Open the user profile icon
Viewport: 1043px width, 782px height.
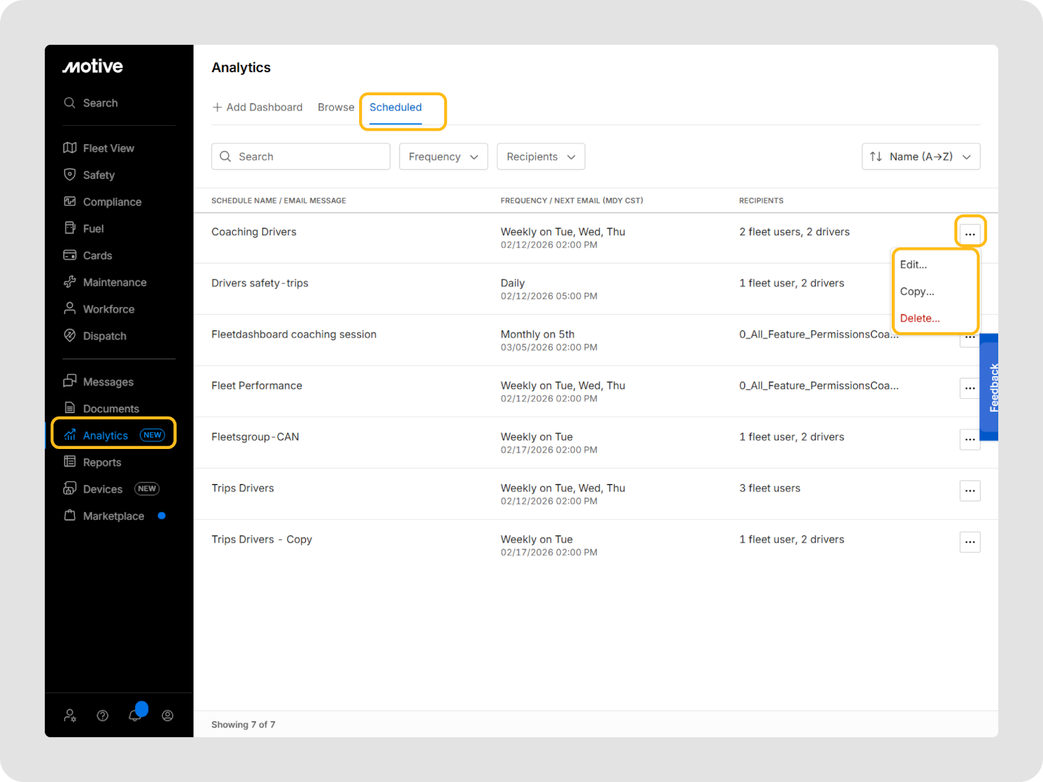click(168, 716)
